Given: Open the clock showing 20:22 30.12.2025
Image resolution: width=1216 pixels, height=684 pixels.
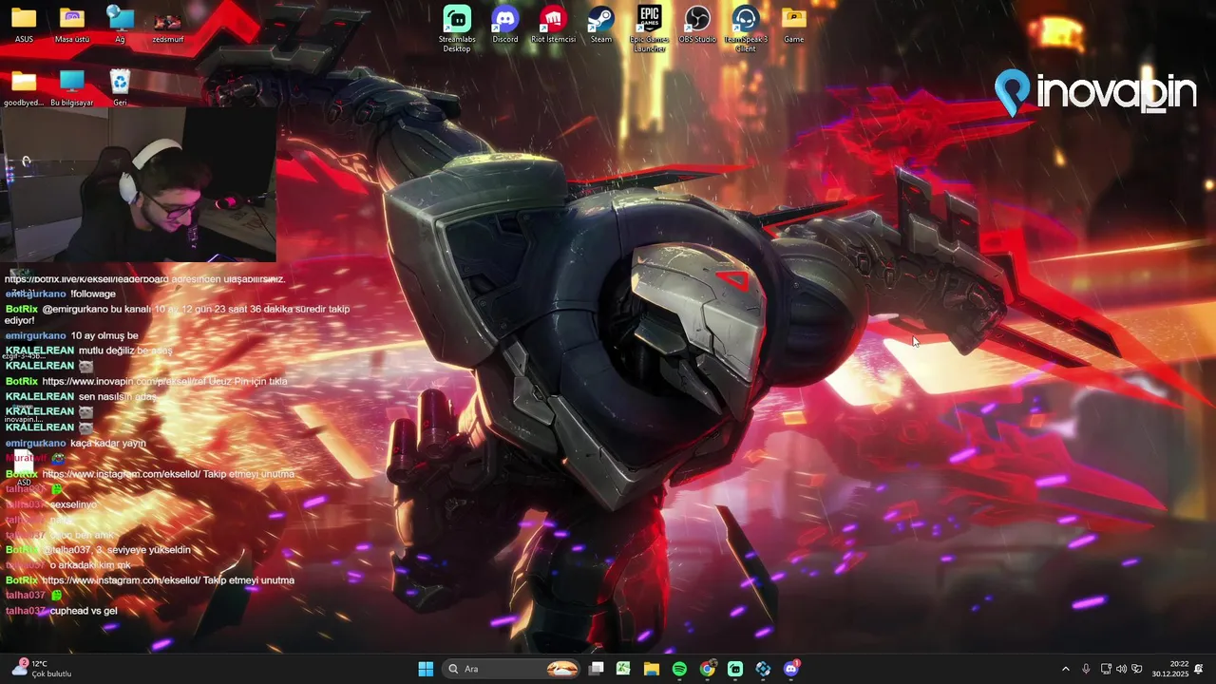Looking at the screenshot, I should [x=1170, y=669].
